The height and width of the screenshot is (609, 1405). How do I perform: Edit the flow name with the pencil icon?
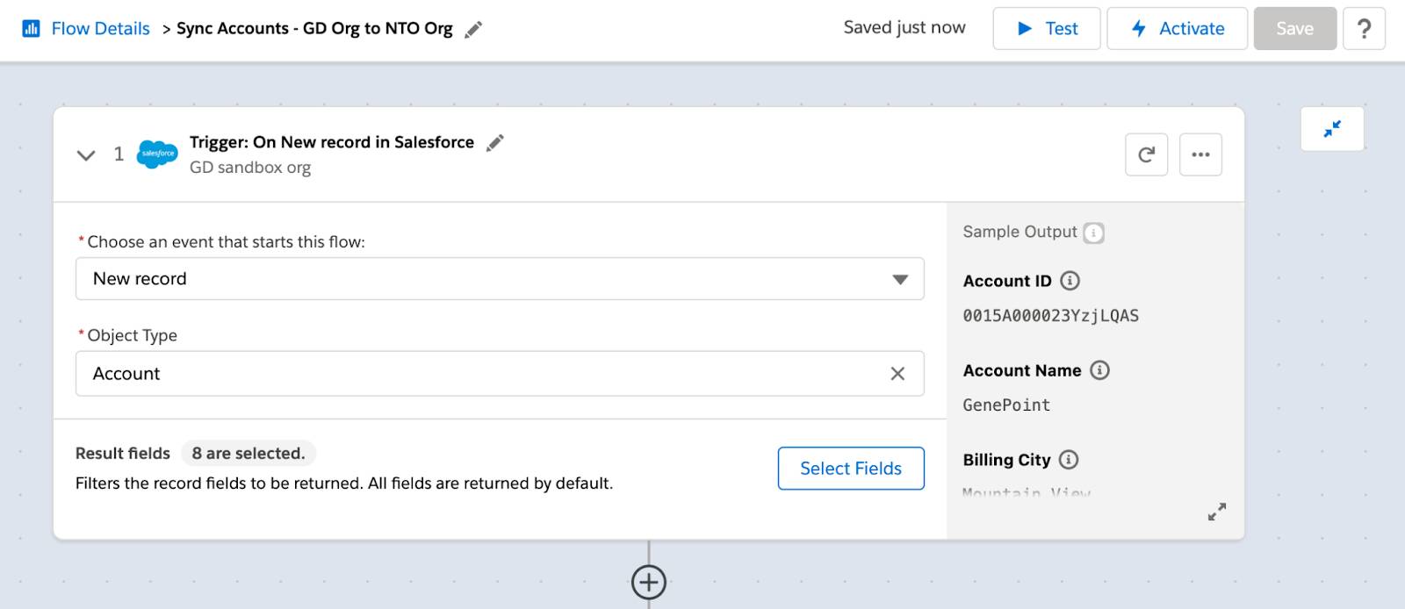pos(473,29)
